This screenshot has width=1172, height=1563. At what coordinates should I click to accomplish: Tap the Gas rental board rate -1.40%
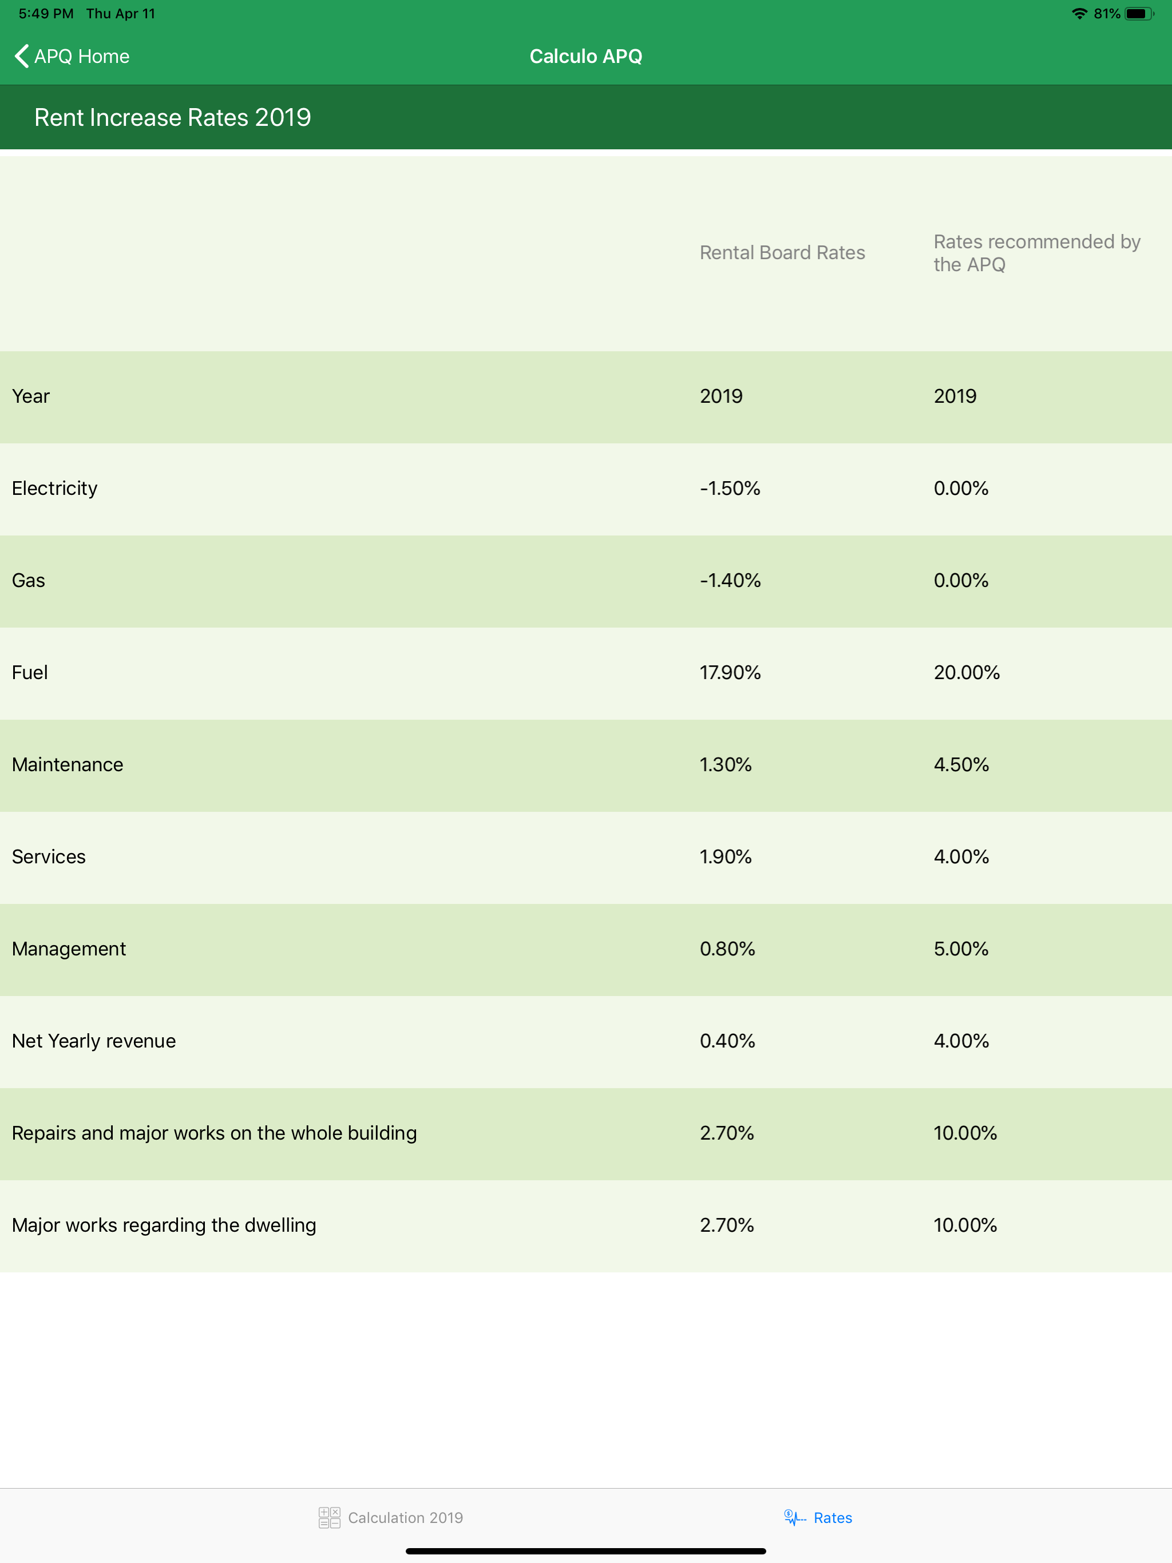click(730, 580)
